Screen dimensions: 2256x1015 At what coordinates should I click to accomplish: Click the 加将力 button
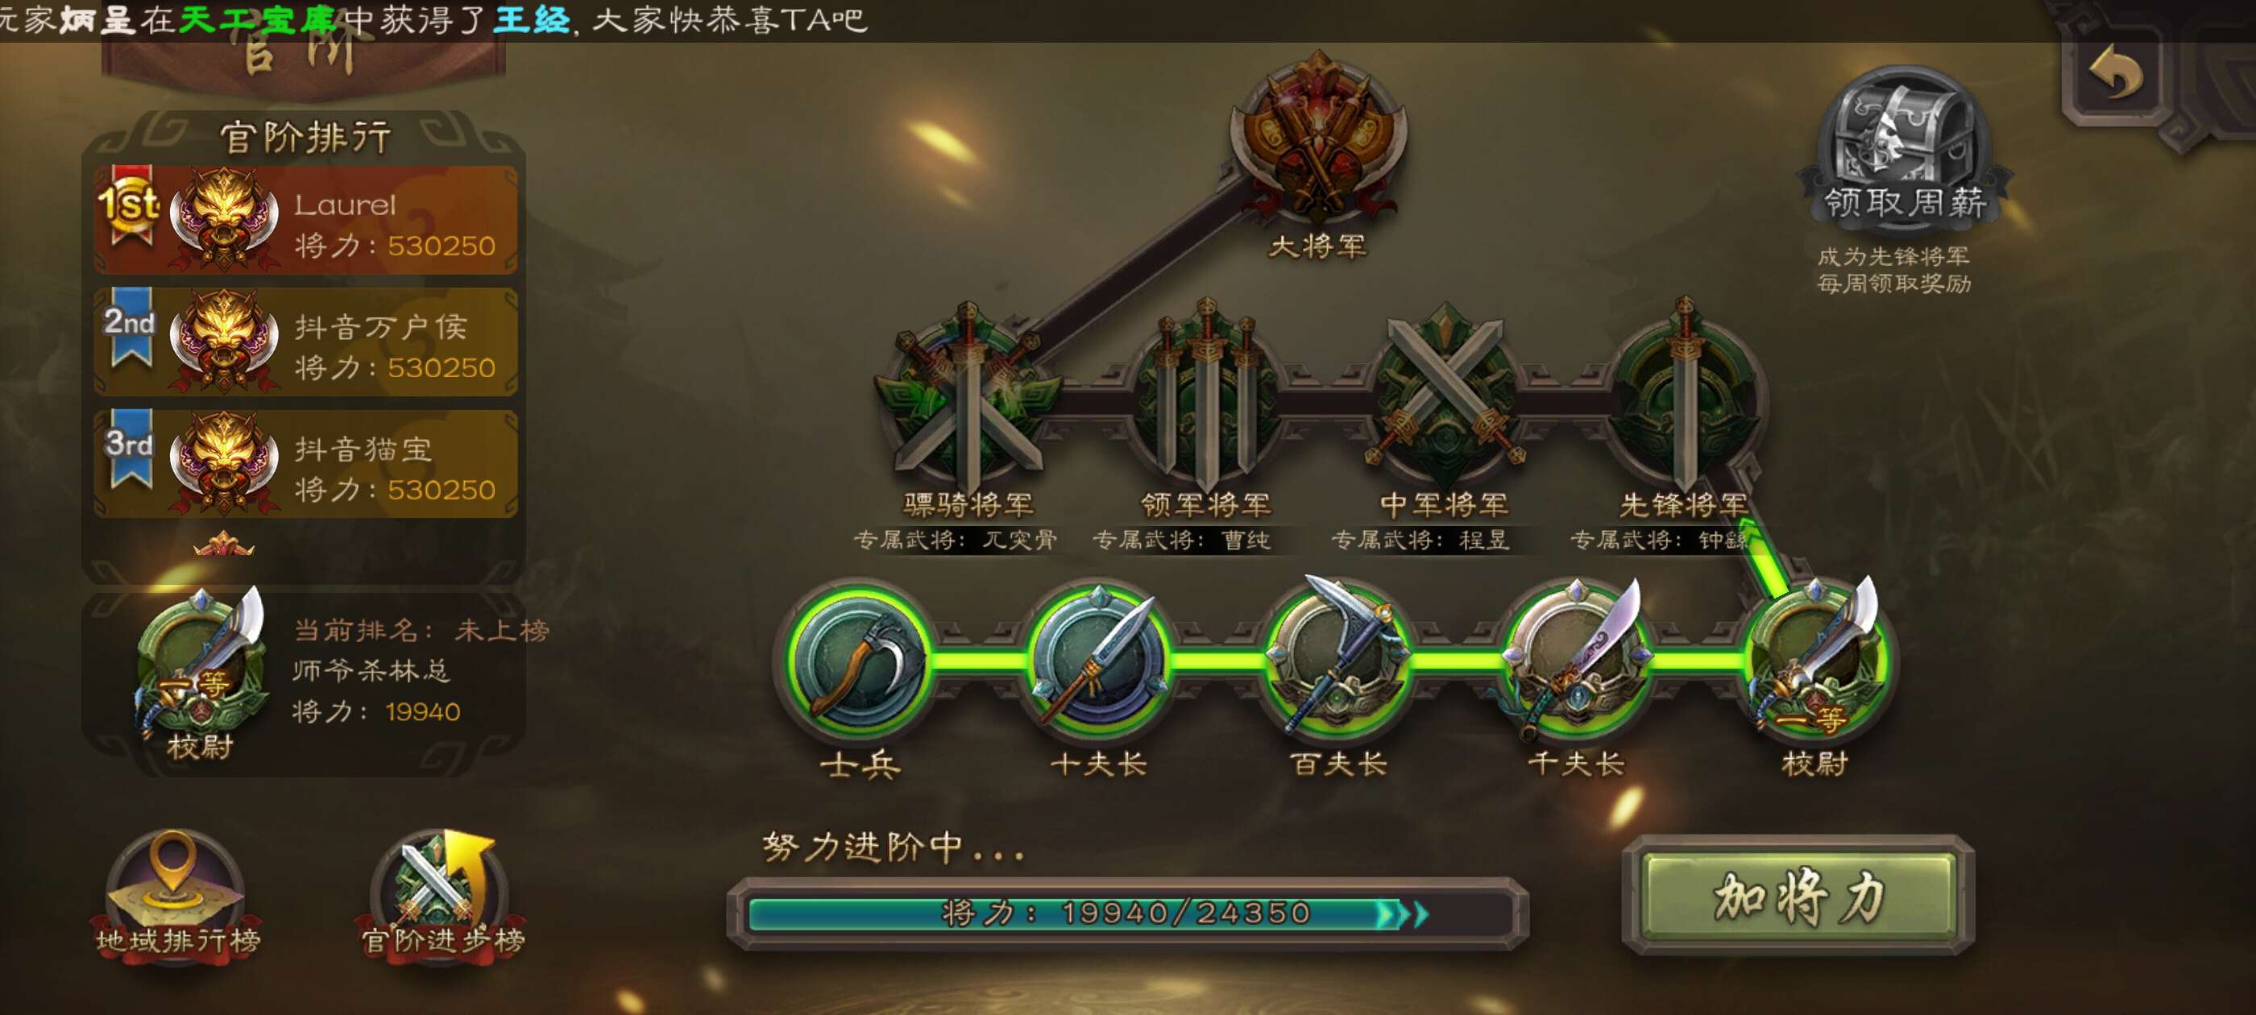(1798, 895)
